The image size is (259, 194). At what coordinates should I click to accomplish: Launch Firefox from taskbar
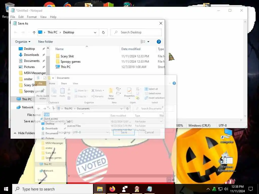[112, 189]
